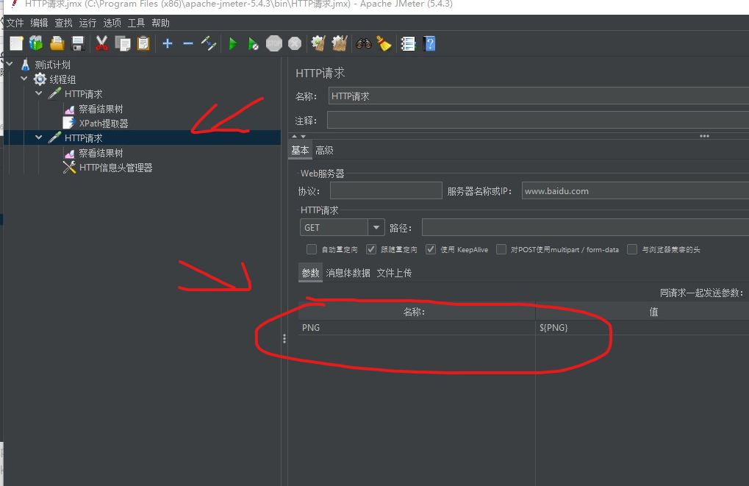This screenshot has width=749, height=486.
Task: Toggle 对POST使用multipart / form-data checkbox
Action: click(501, 249)
